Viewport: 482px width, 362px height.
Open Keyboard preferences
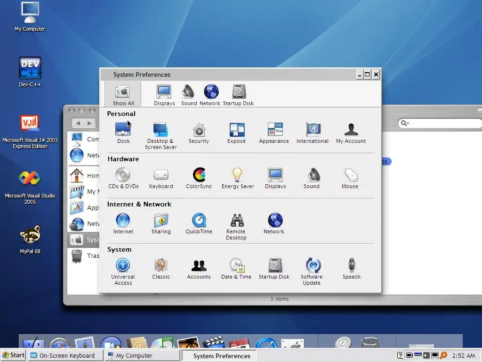point(161,178)
